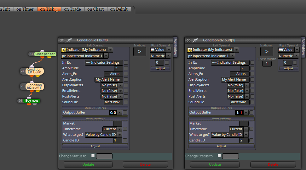The height and width of the screenshot is (170, 306).
Task: Toggle the Change Status to checkbox in Condition id1
Action: pos(93,156)
